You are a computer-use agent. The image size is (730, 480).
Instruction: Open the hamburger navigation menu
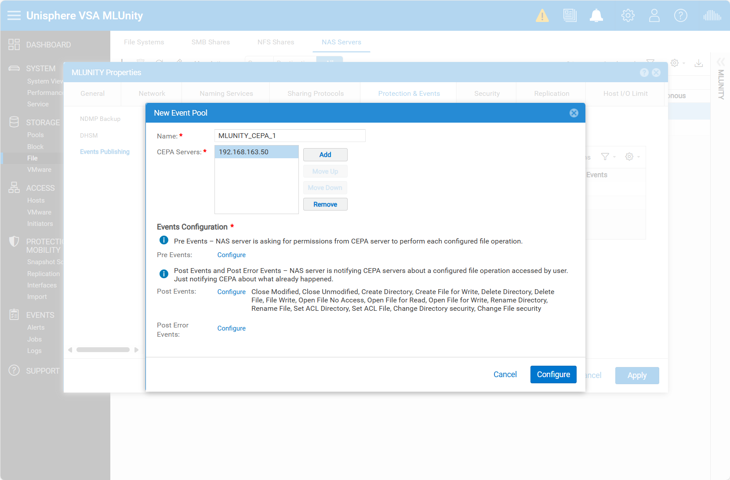click(x=14, y=16)
